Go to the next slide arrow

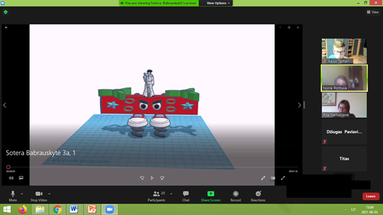point(300,105)
